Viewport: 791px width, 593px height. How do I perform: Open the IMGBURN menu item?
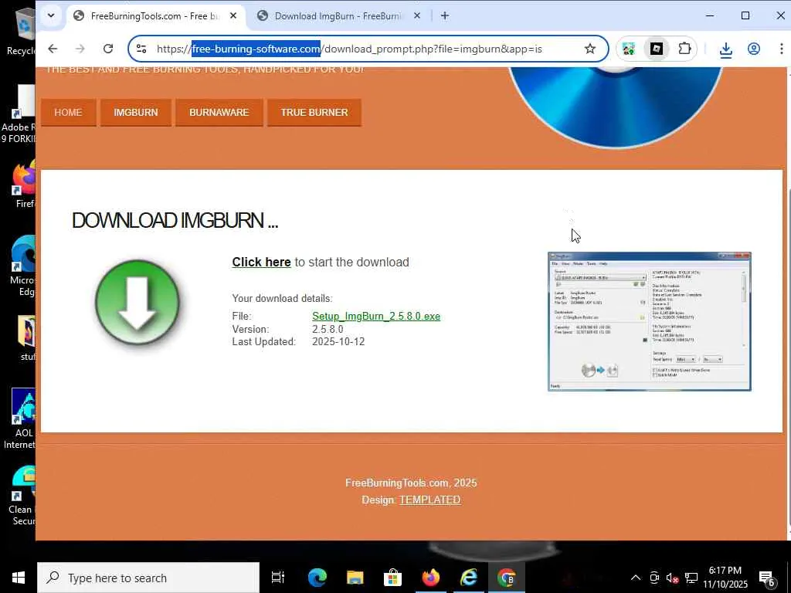136,113
